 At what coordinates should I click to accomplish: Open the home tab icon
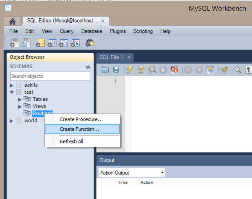click(12, 21)
